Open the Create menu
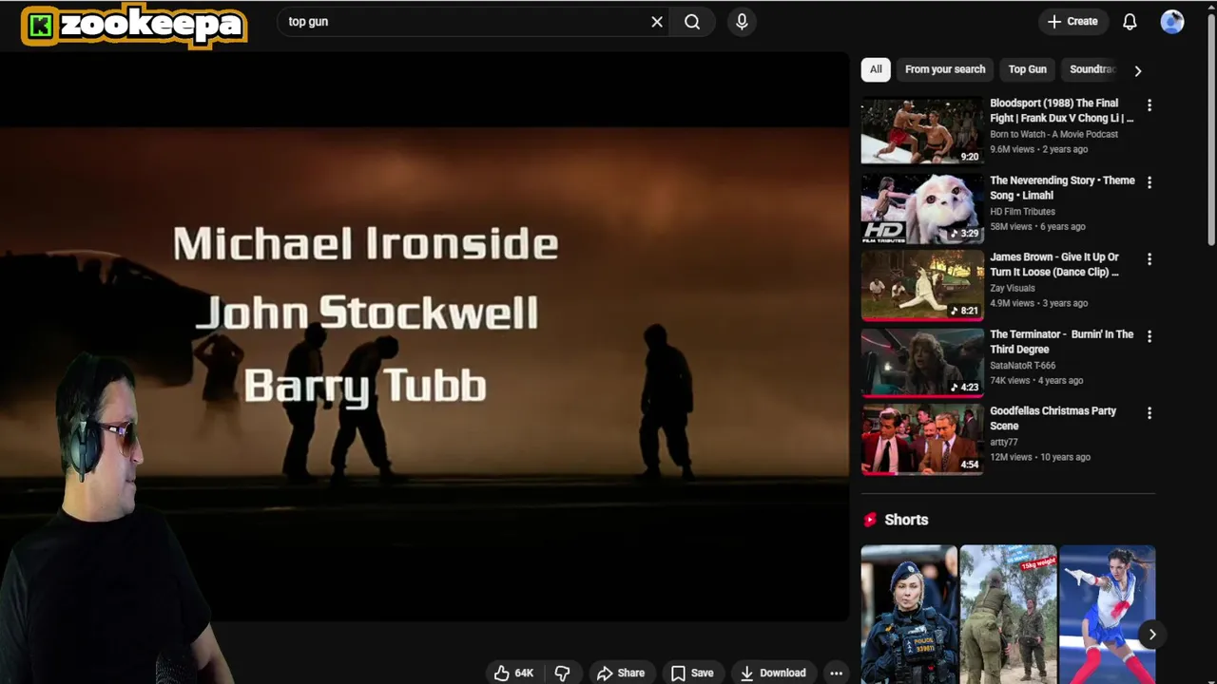 [x=1072, y=22]
